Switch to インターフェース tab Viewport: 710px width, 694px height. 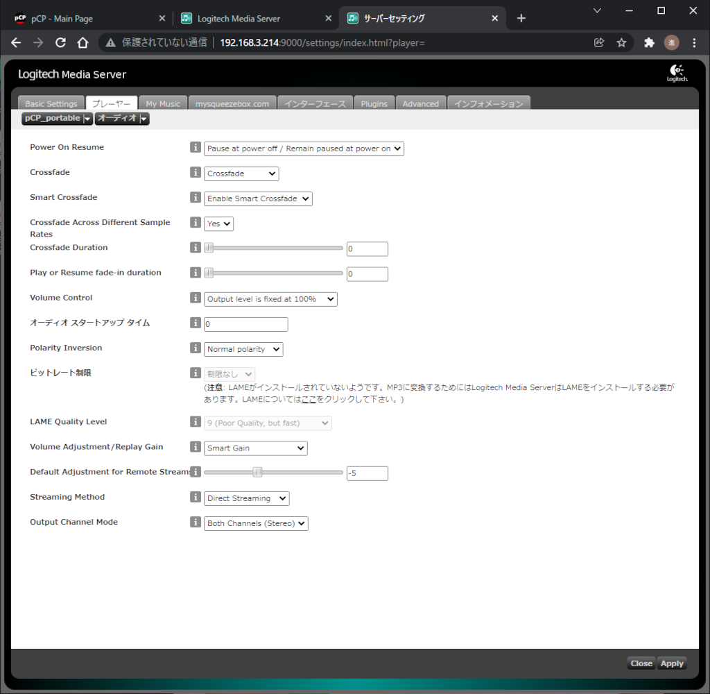click(x=315, y=103)
